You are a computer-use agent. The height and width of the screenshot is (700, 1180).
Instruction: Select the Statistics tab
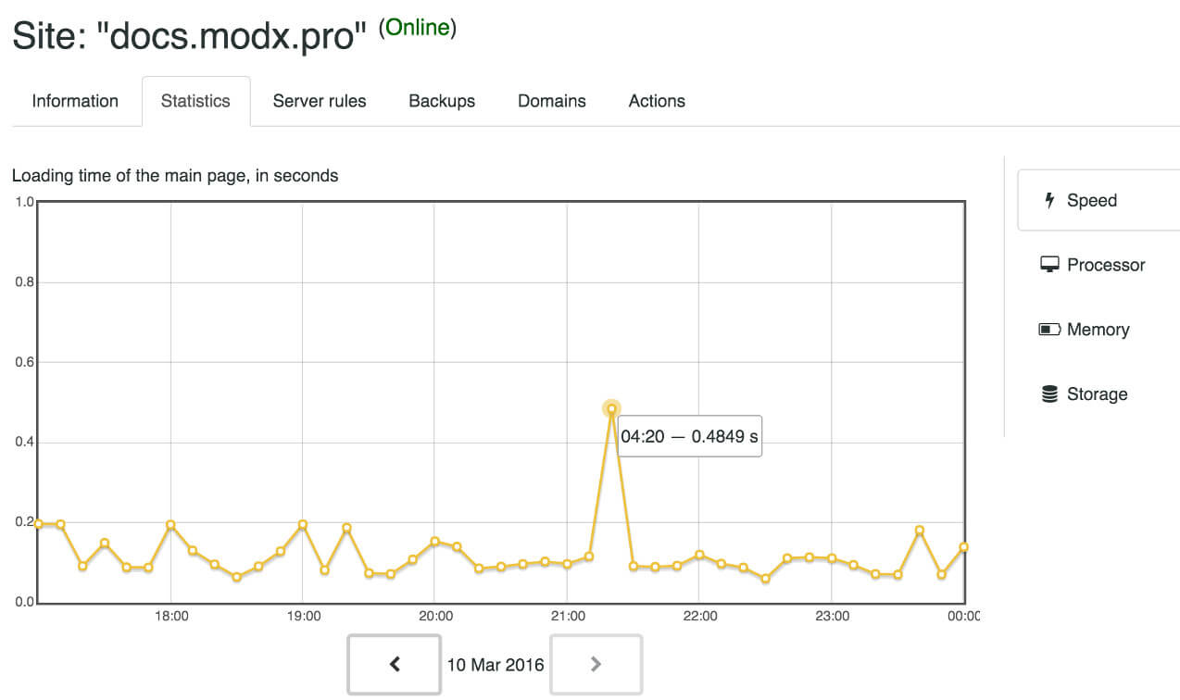click(195, 101)
